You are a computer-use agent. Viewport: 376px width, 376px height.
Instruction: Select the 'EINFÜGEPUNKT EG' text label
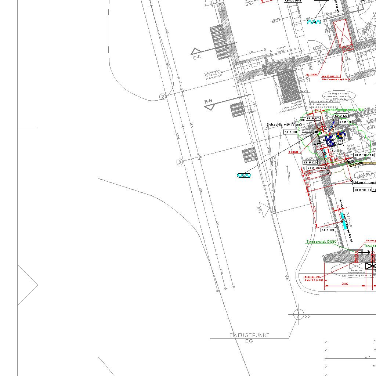point(249,338)
